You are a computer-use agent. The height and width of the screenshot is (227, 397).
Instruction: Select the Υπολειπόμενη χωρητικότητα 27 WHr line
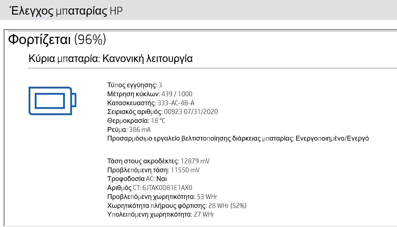coord(161,215)
